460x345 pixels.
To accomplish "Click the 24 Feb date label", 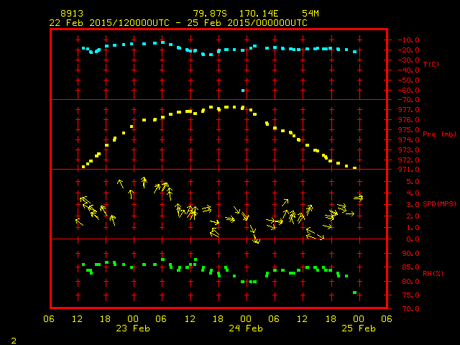I will tap(245, 328).
